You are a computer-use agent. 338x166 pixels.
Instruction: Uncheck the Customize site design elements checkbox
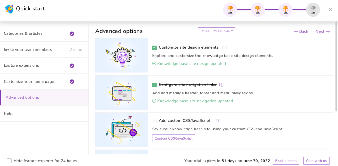click(154, 47)
